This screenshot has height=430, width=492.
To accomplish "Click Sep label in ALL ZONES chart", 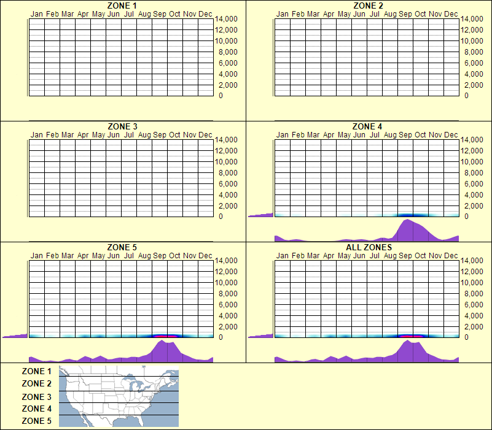I will pyautogui.click(x=405, y=256).
